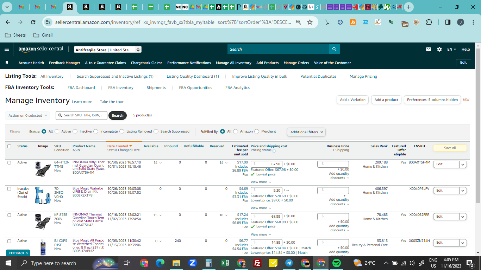Select the Merchant fulfilled-by radio
The image size is (481, 270).
257,131
